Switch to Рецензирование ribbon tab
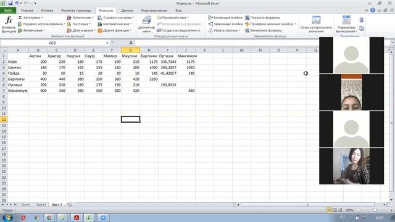Image resolution: width=395 pixels, height=222 pixels. tap(154, 10)
